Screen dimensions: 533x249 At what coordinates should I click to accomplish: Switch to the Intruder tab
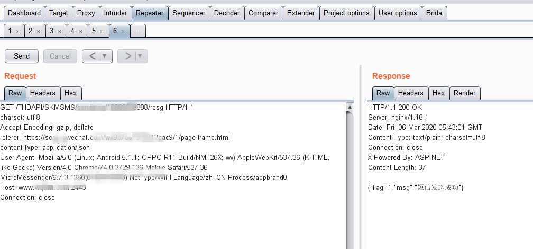point(115,13)
